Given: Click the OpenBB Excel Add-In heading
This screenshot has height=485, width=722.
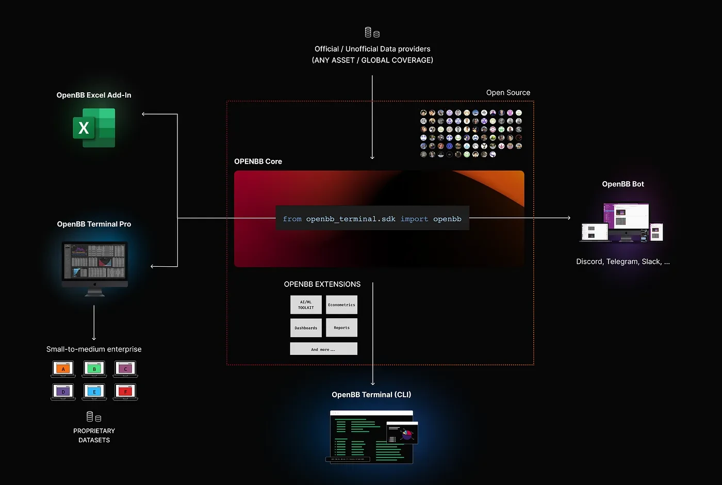Looking at the screenshot, I should coord(94,95).
